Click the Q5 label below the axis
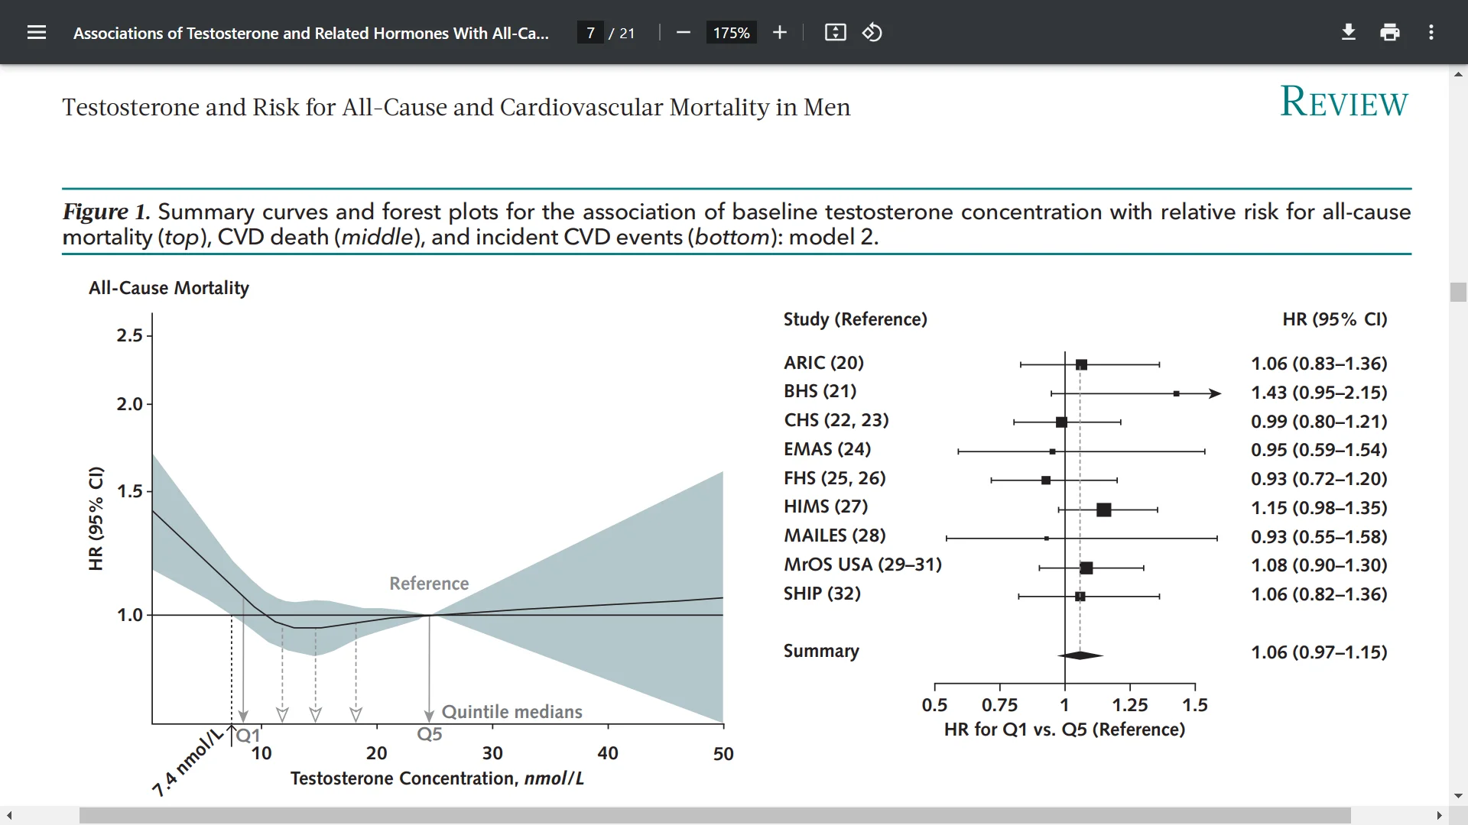This screenshot has height=825, width=1468. click(429, 734)
